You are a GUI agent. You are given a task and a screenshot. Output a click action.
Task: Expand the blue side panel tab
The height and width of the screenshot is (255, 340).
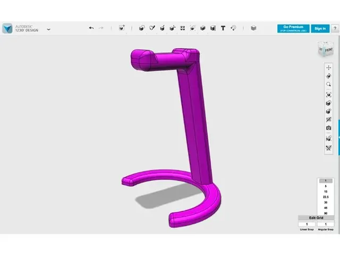(339, 138)
